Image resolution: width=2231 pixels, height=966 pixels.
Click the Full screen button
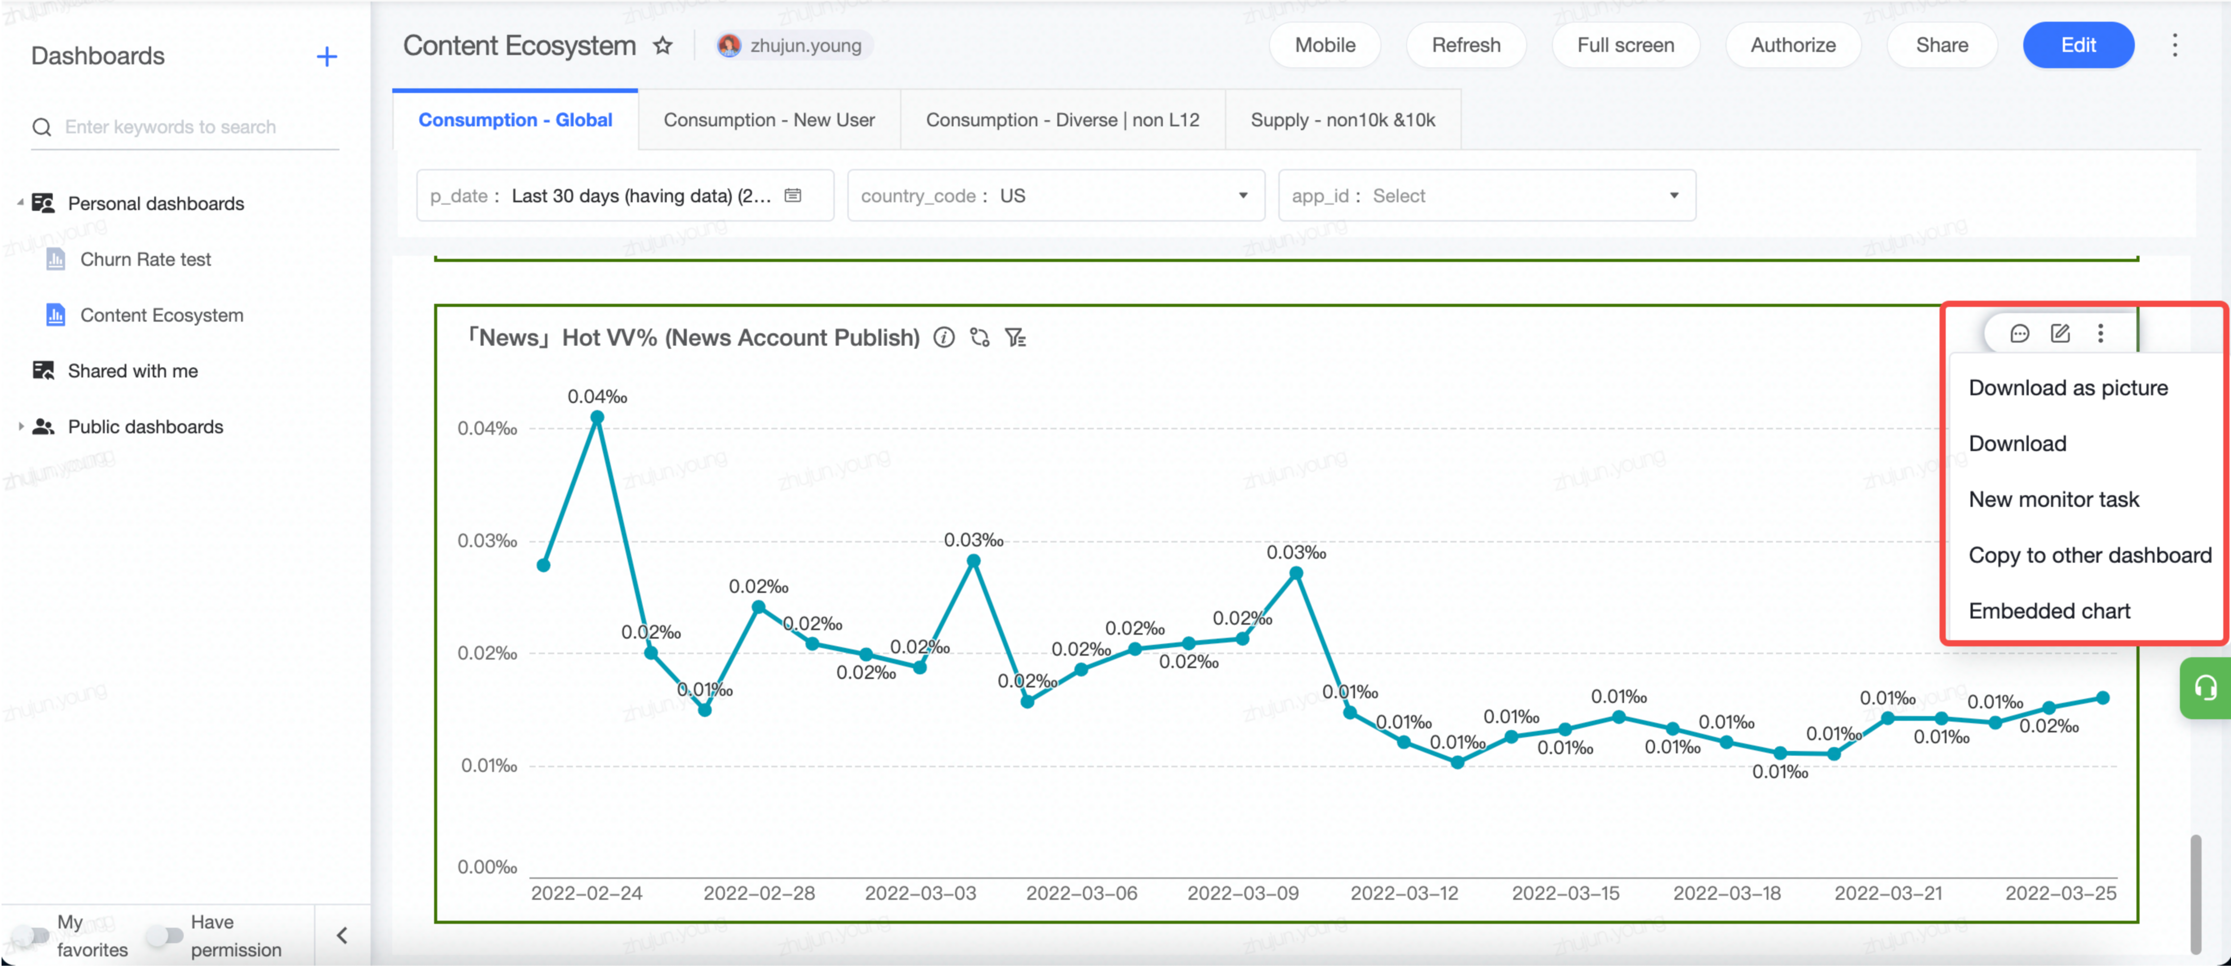coord(1625,45)
